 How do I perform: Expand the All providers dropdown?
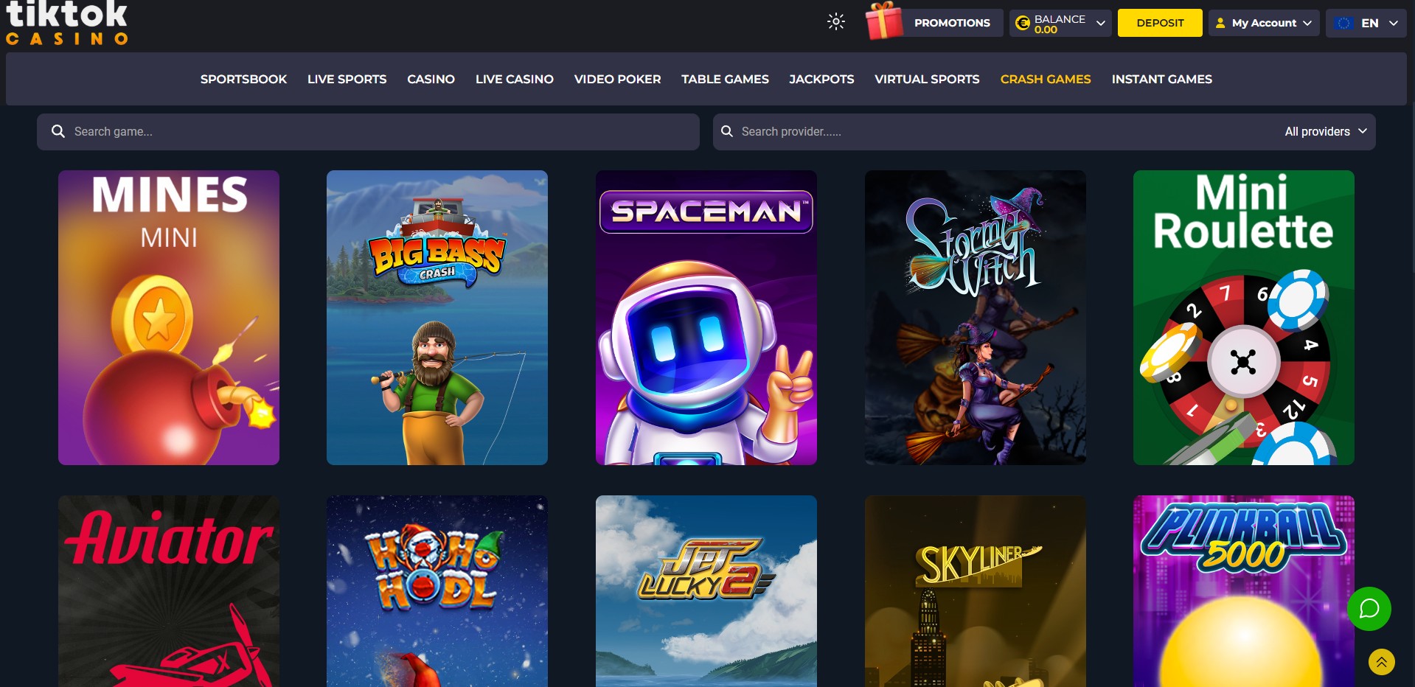click(x=1325, y=131)
